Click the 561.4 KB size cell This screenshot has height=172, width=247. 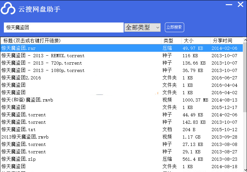193,159
